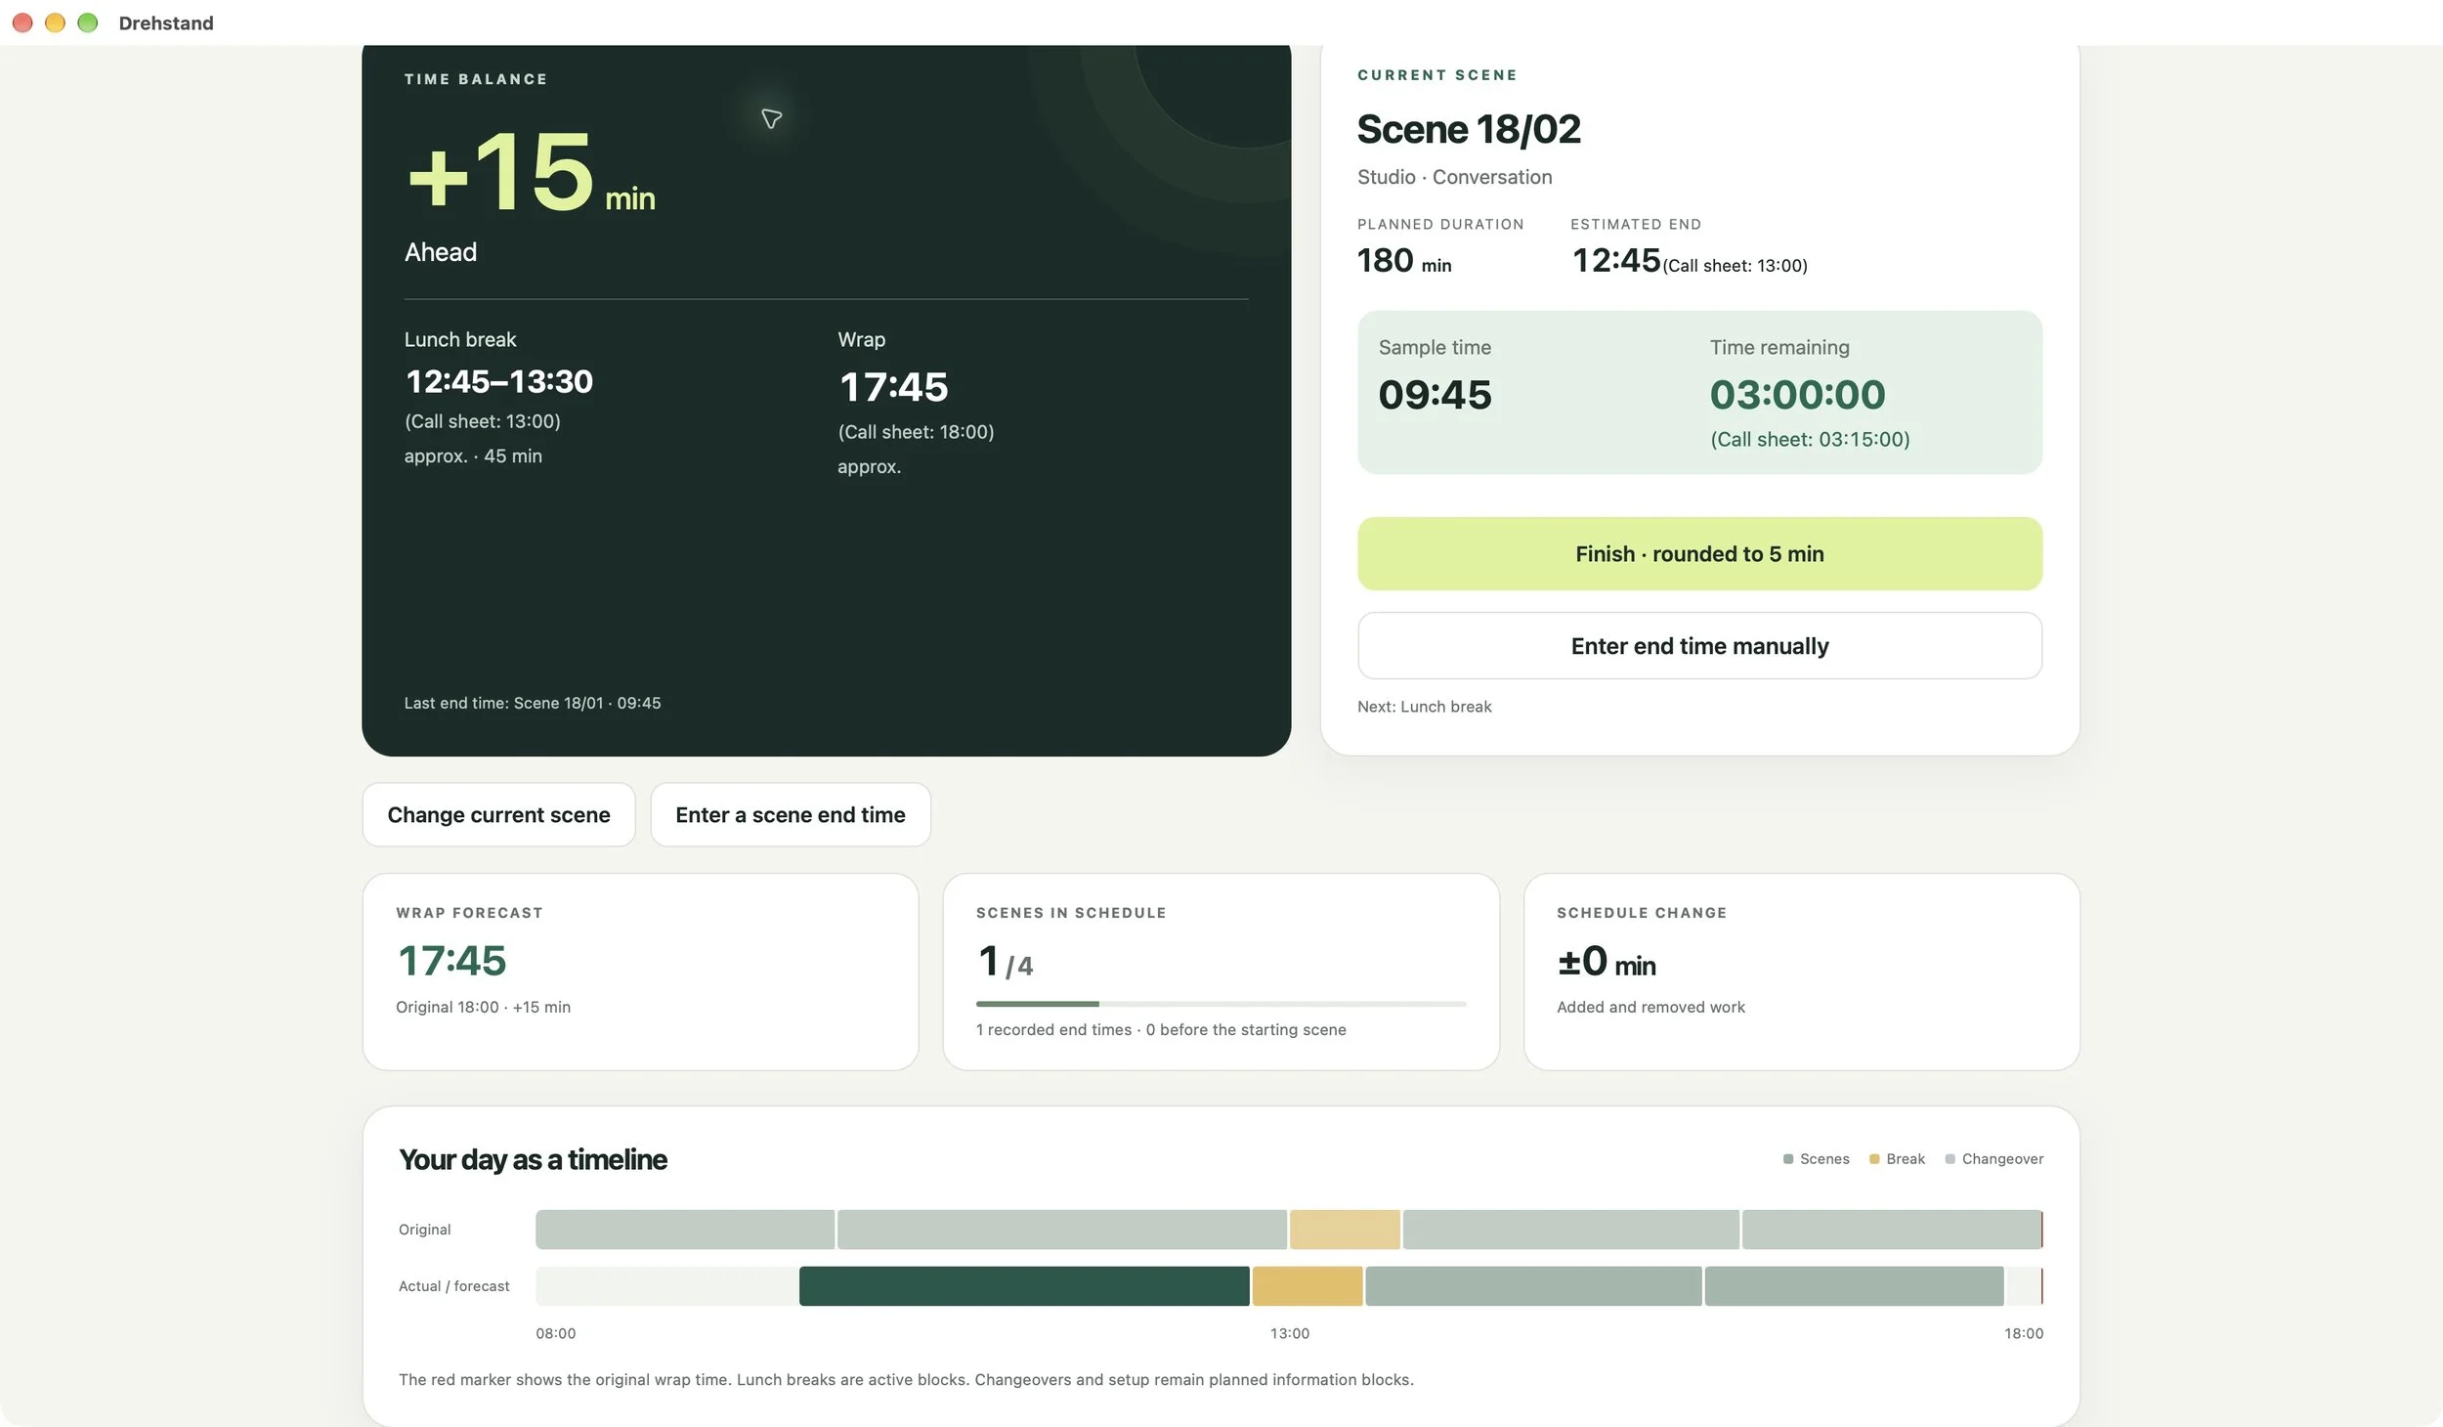Click the 1 recorded end times line
Image resolution: width=2443 pixels, height=1427 pixels.
tap(1161, 1029)
